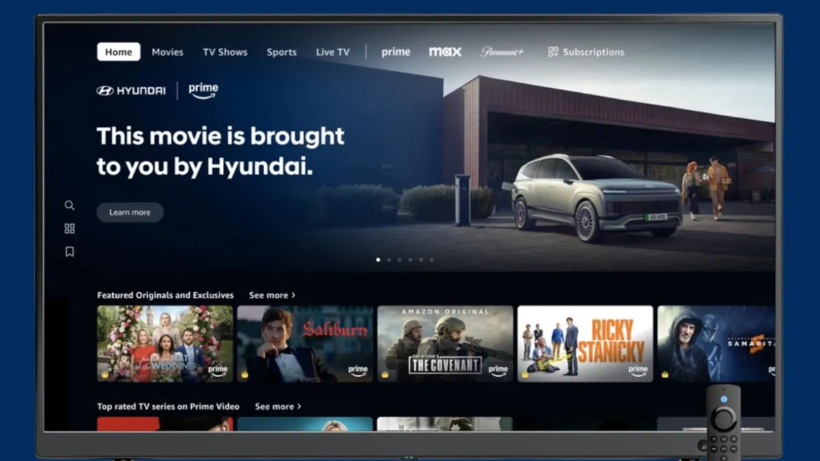Open the Live TV section
Screen dimensions: 820x461
pyautogui.click(x=333, y=52)
